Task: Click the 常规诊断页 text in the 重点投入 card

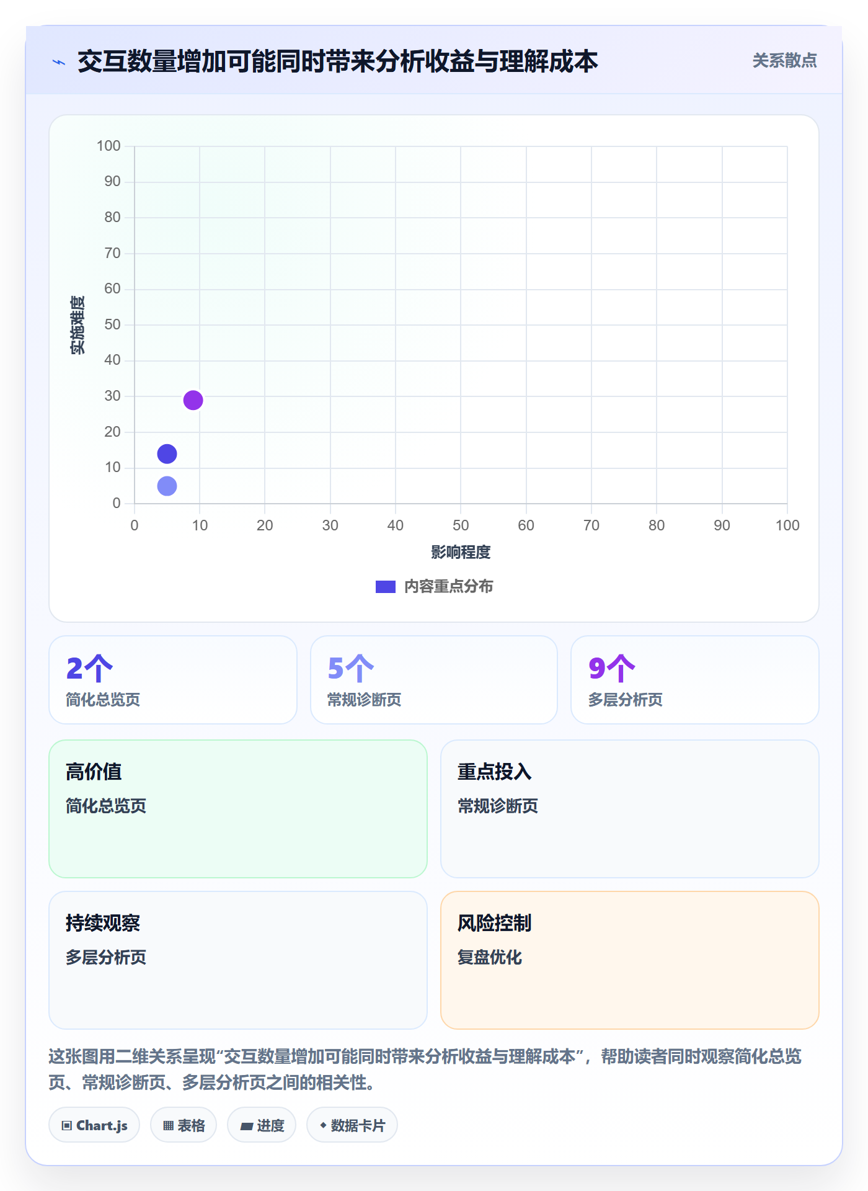Action: coord(498,806)
